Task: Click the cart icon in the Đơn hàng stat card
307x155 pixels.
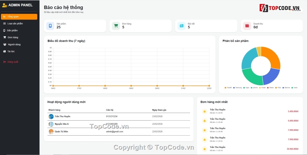Action: pos(116,26)
